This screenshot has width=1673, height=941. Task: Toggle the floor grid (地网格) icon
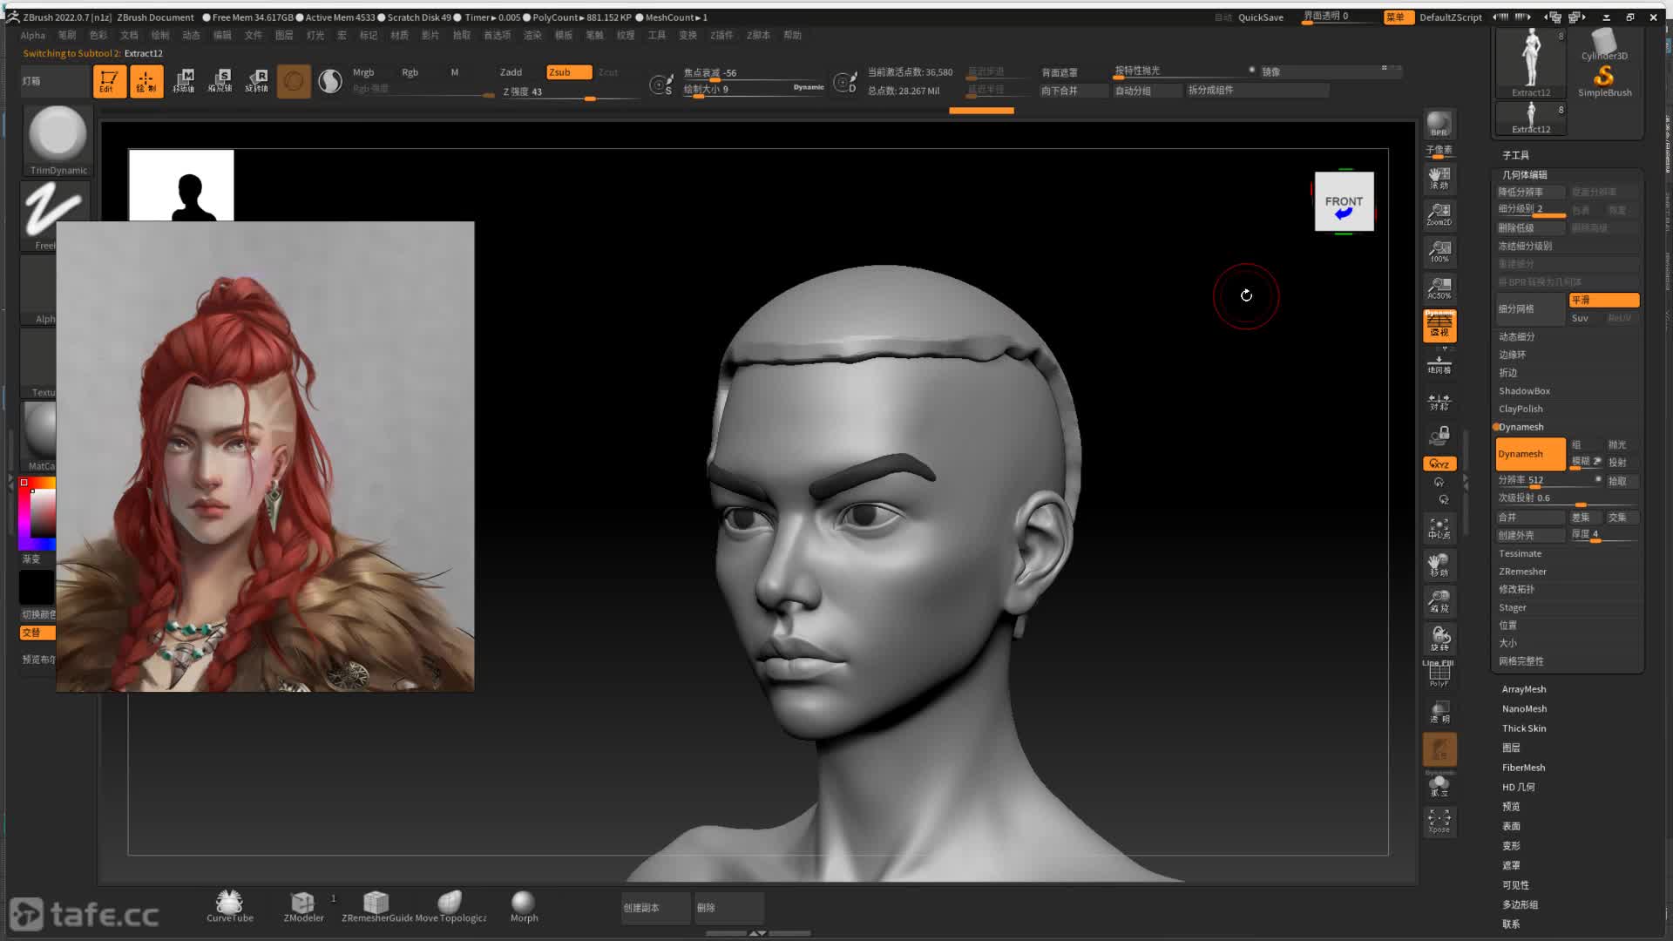click(x=1439, y=365)
